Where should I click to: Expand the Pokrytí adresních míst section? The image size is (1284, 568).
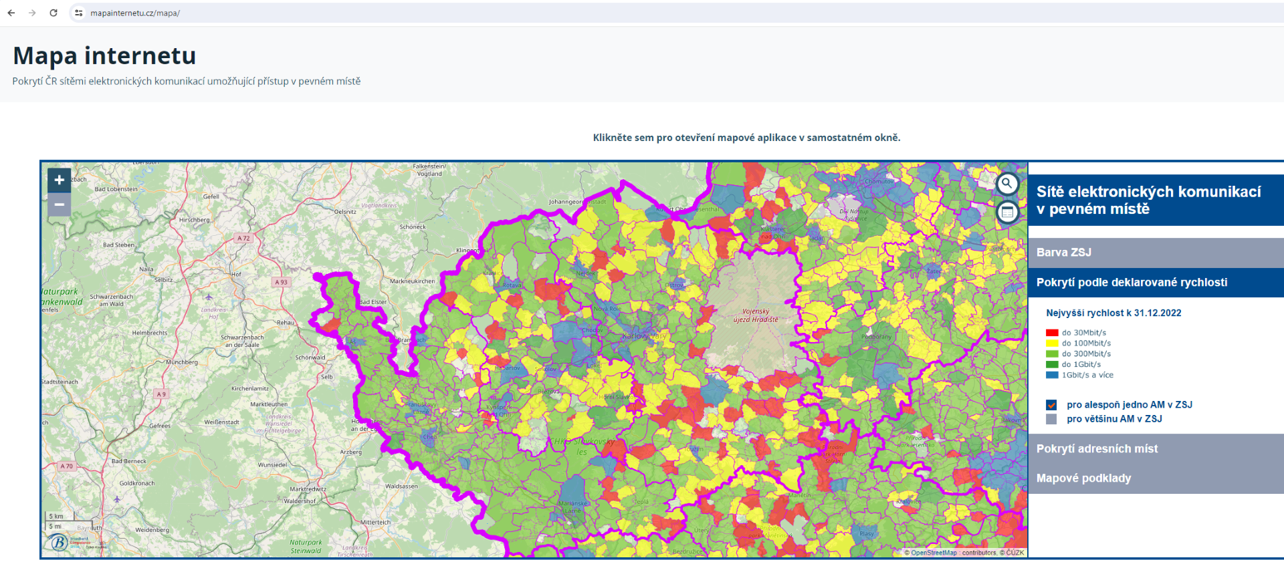coord(1156,449)
